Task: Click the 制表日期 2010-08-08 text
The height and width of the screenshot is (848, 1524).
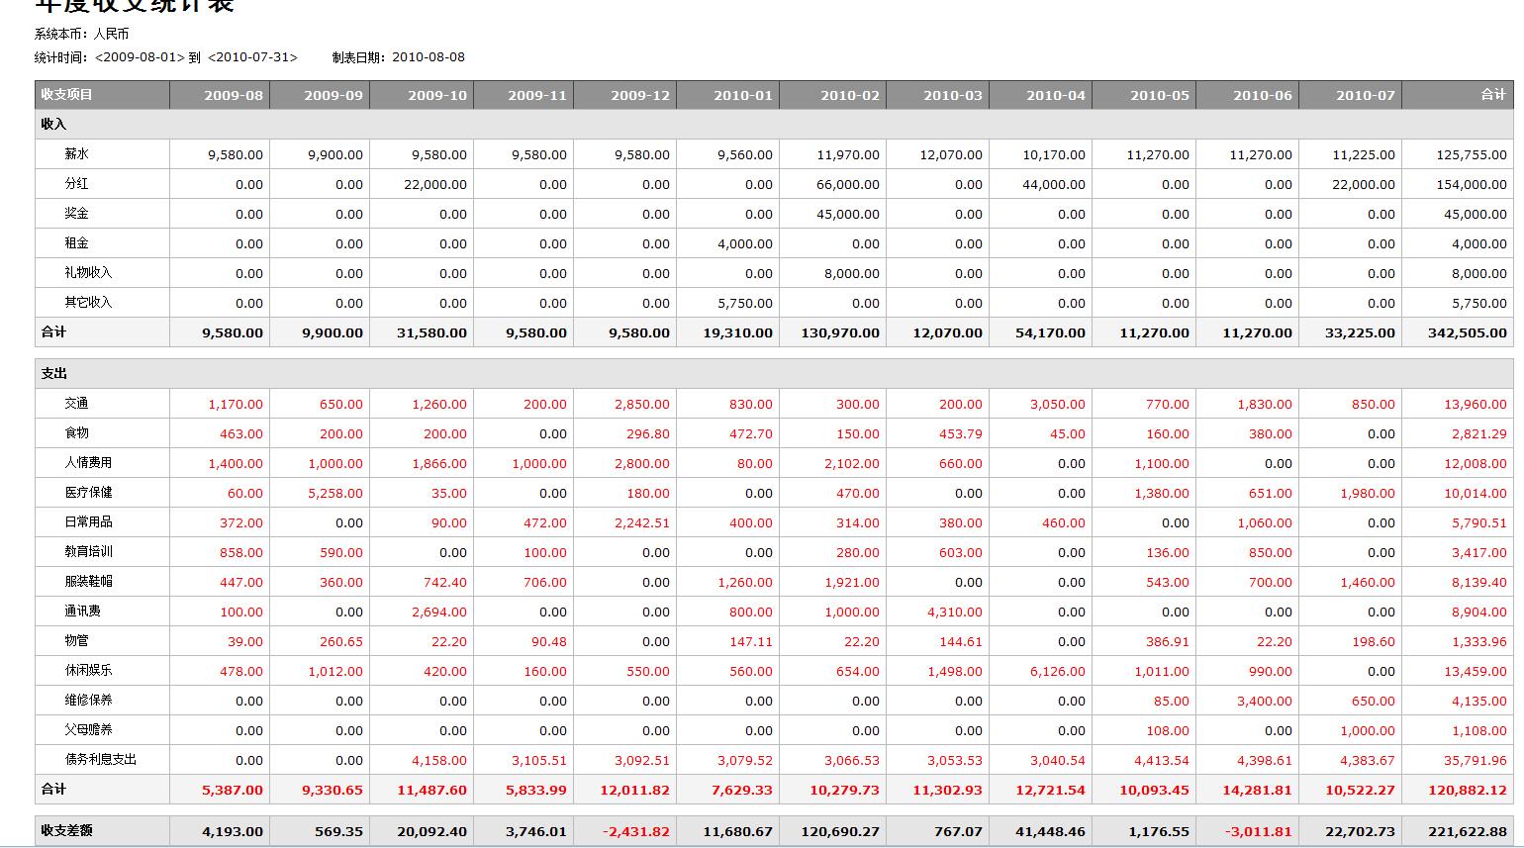Action: (x=428, y=57)
